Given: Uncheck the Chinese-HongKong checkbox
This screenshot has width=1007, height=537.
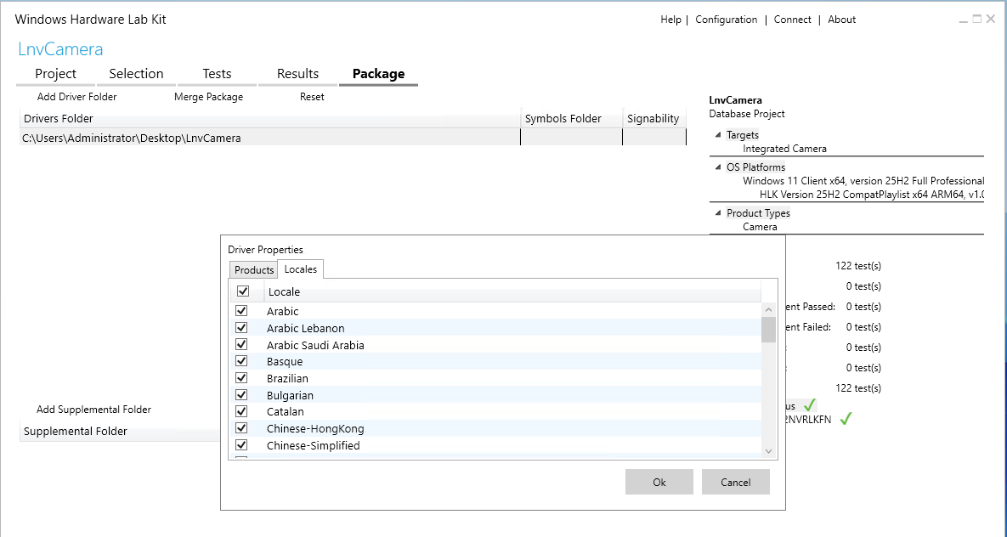Looking at the screenshot, I should pyautogui.click(x=241, y=427).
